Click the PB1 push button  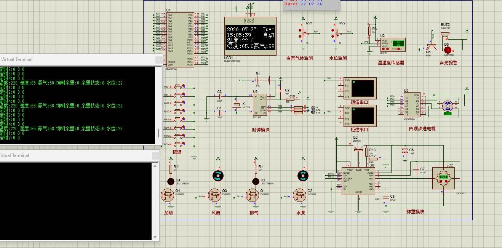[x=177, y=94]
